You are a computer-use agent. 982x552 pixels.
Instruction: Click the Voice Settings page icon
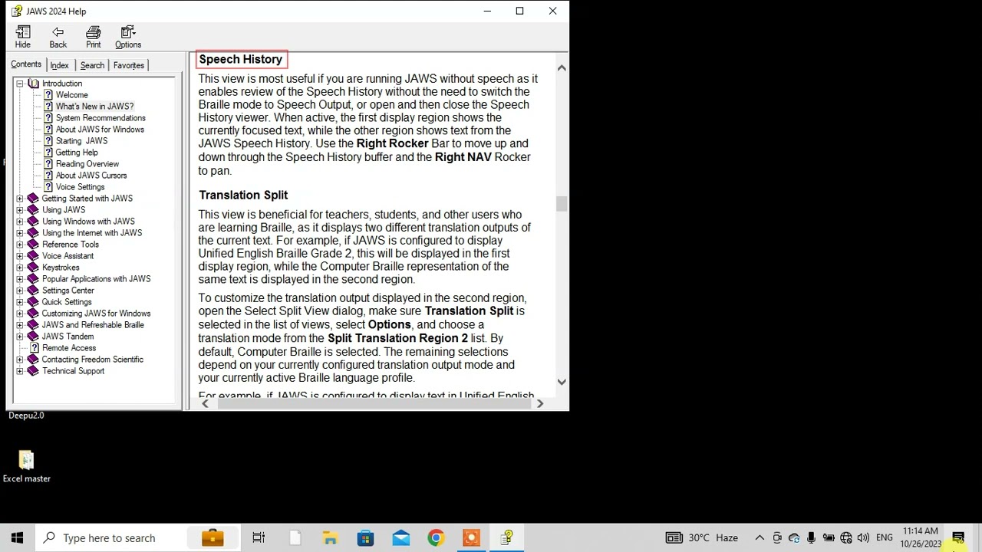click(x=48, y=187)
